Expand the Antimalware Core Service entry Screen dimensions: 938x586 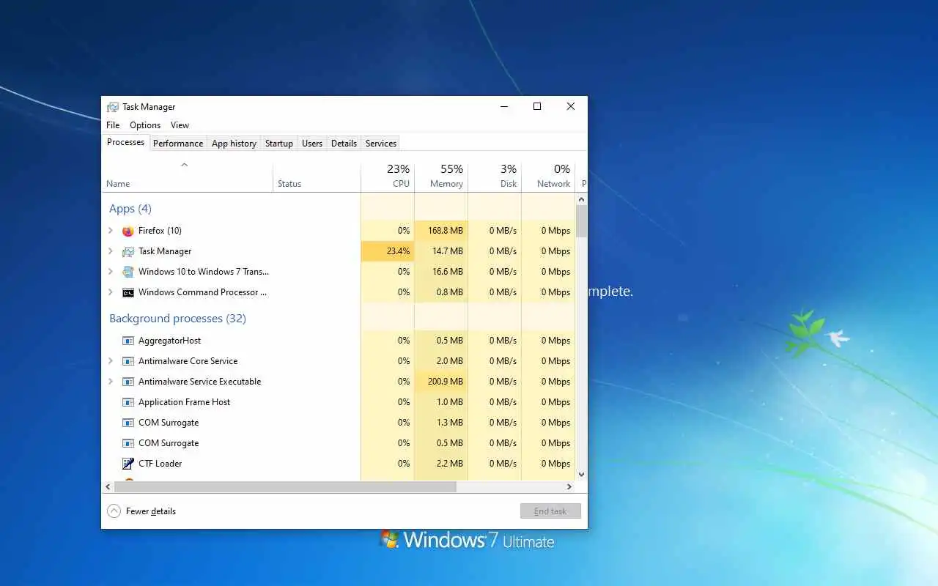coord(111,361)
